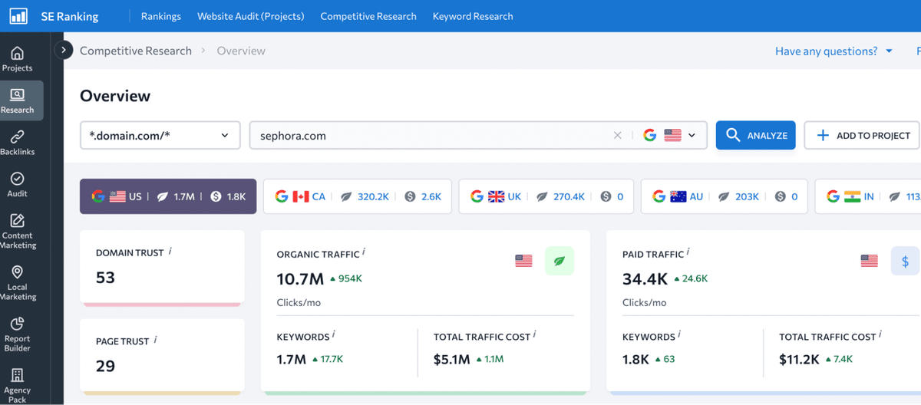Open Projects in the sidebar
Screen dimensions: 921x405
coord(17,59)
